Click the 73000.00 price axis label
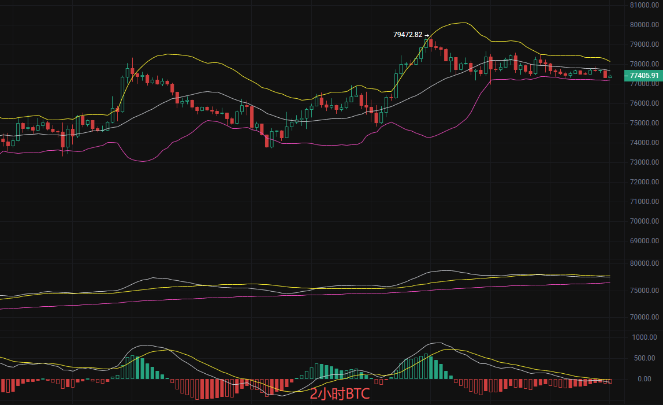Image resolution: width=663 pixels, height=405 pixels. 645,162
